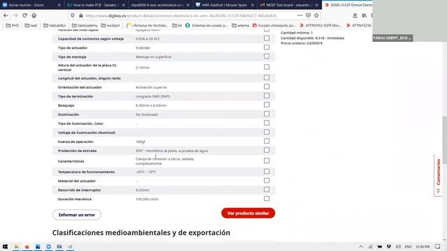Close the Zoom 'Iniciar reunión' tab
Image resolution: width=447 pixels, height=251 pixels.
[59, 5]
